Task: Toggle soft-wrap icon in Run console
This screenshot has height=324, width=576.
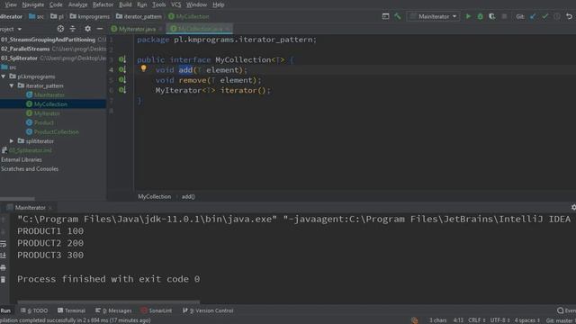Action: (4, 244)
